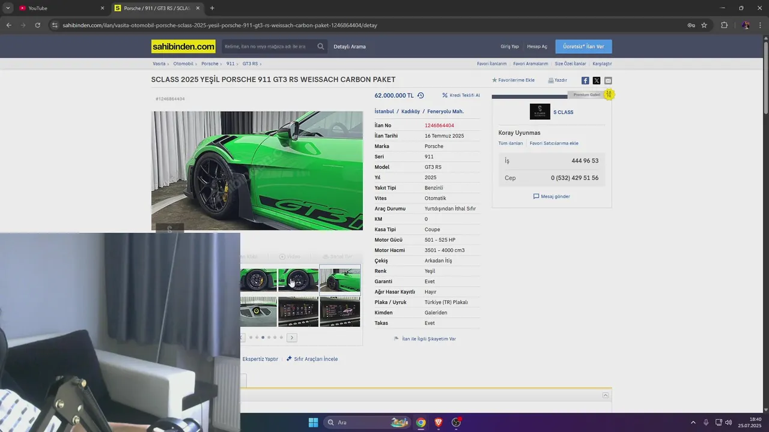Expand the tab search dropdown

pyautogui.click(x=8, y=8)
